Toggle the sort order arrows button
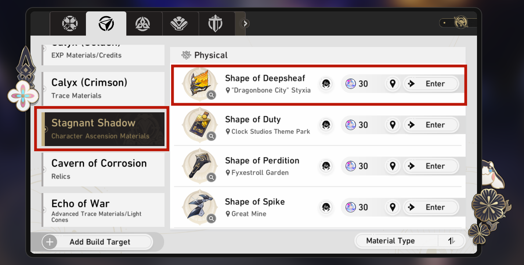 click(x=452, y=241)
